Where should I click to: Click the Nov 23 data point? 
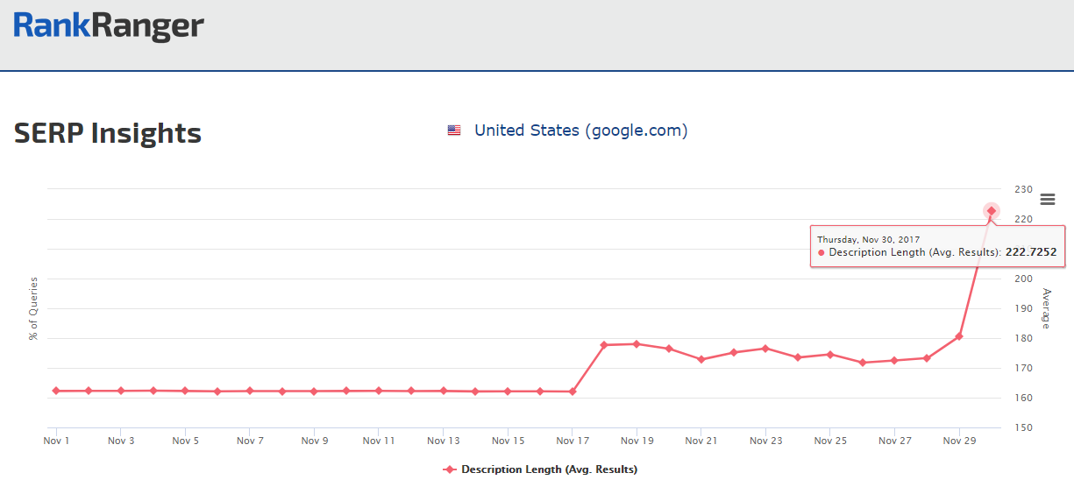[x=765, y=349]
